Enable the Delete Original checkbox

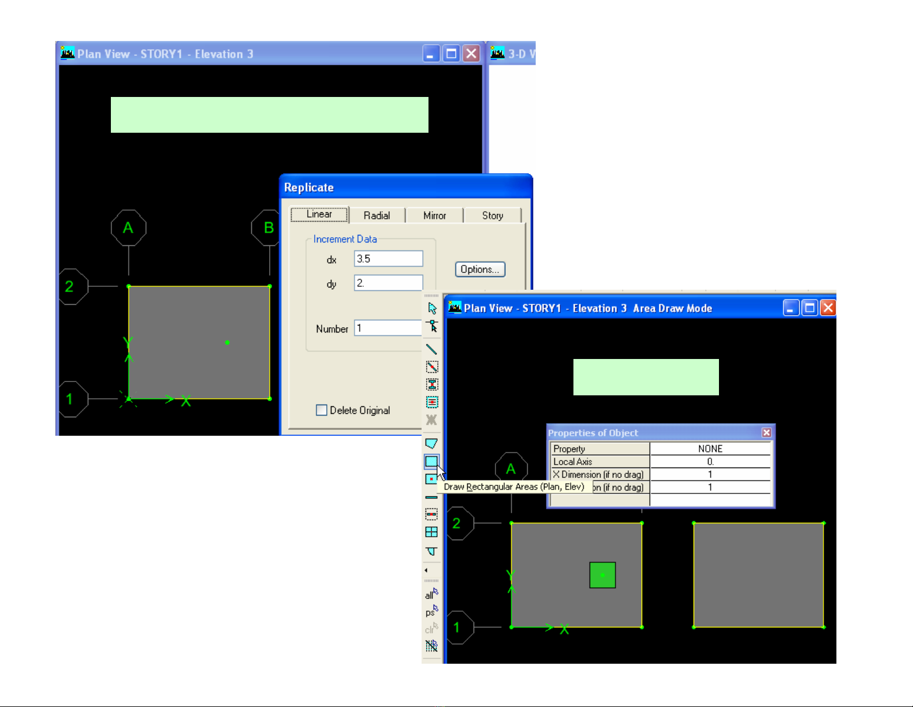(322, 410)
